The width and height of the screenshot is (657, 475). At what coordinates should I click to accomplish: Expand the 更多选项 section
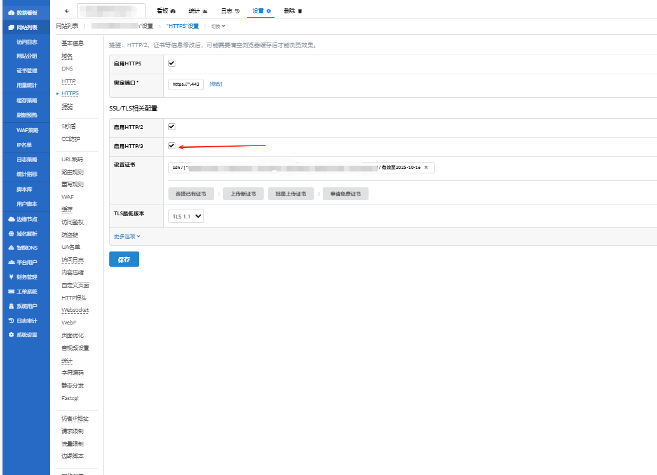pyautogui.click(x=125, y=236)
